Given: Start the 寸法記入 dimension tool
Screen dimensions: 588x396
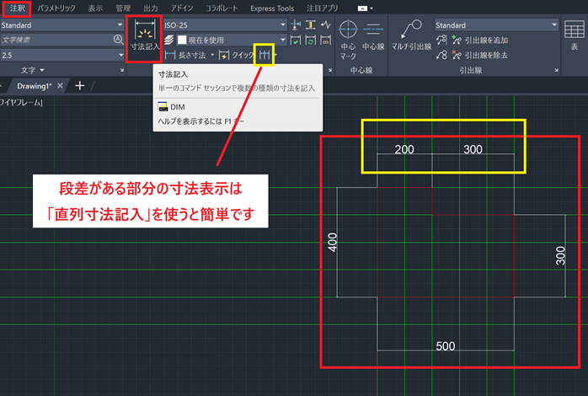Looking at the screenshot, I should pos(145,35).
